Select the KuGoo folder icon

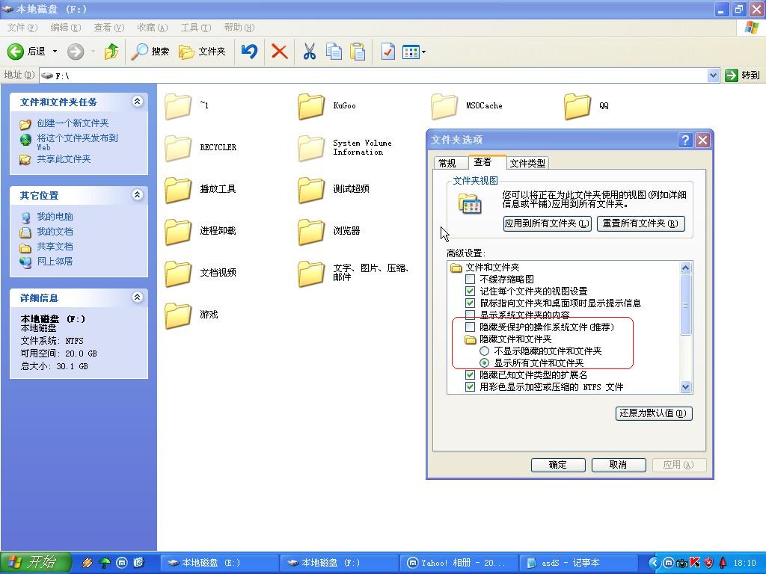pos(311,106)
